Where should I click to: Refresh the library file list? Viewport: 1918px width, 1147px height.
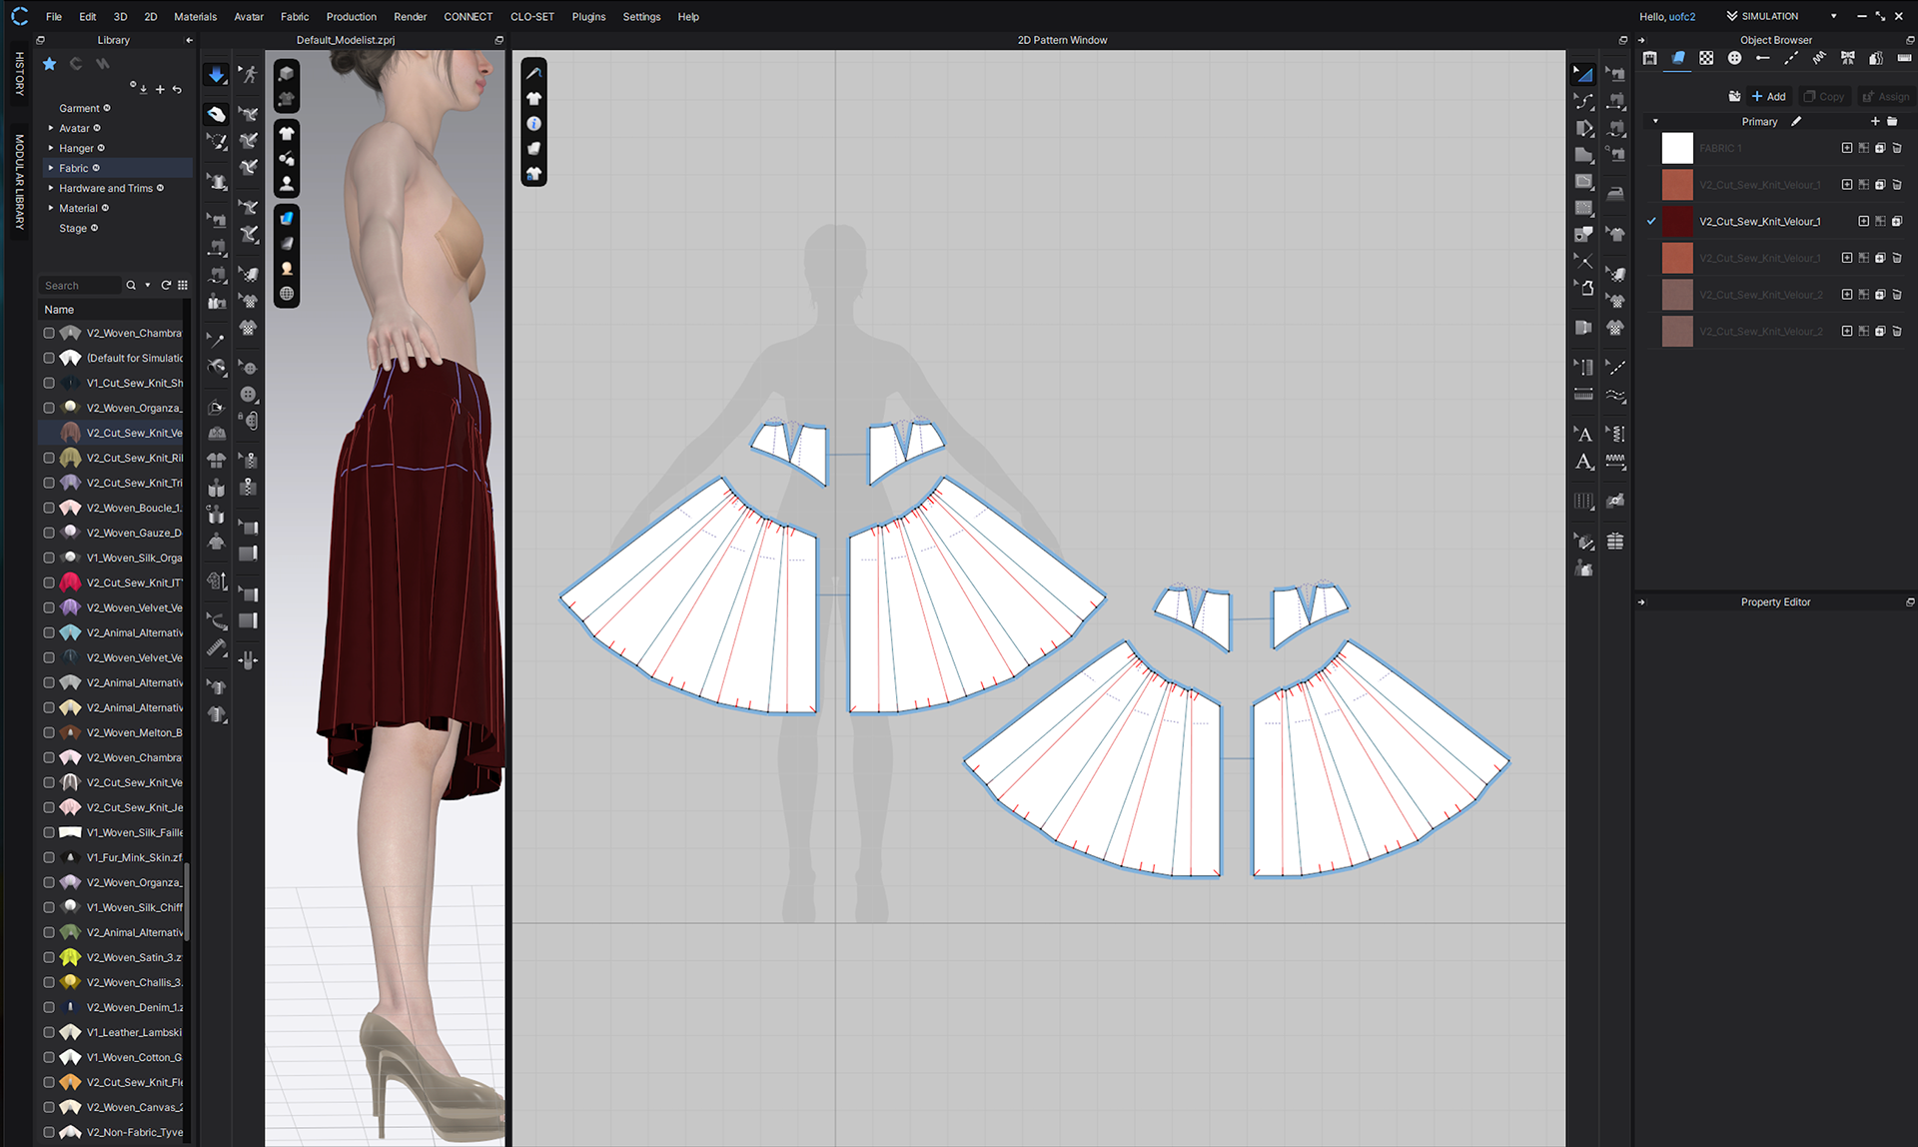coord(166,286)
